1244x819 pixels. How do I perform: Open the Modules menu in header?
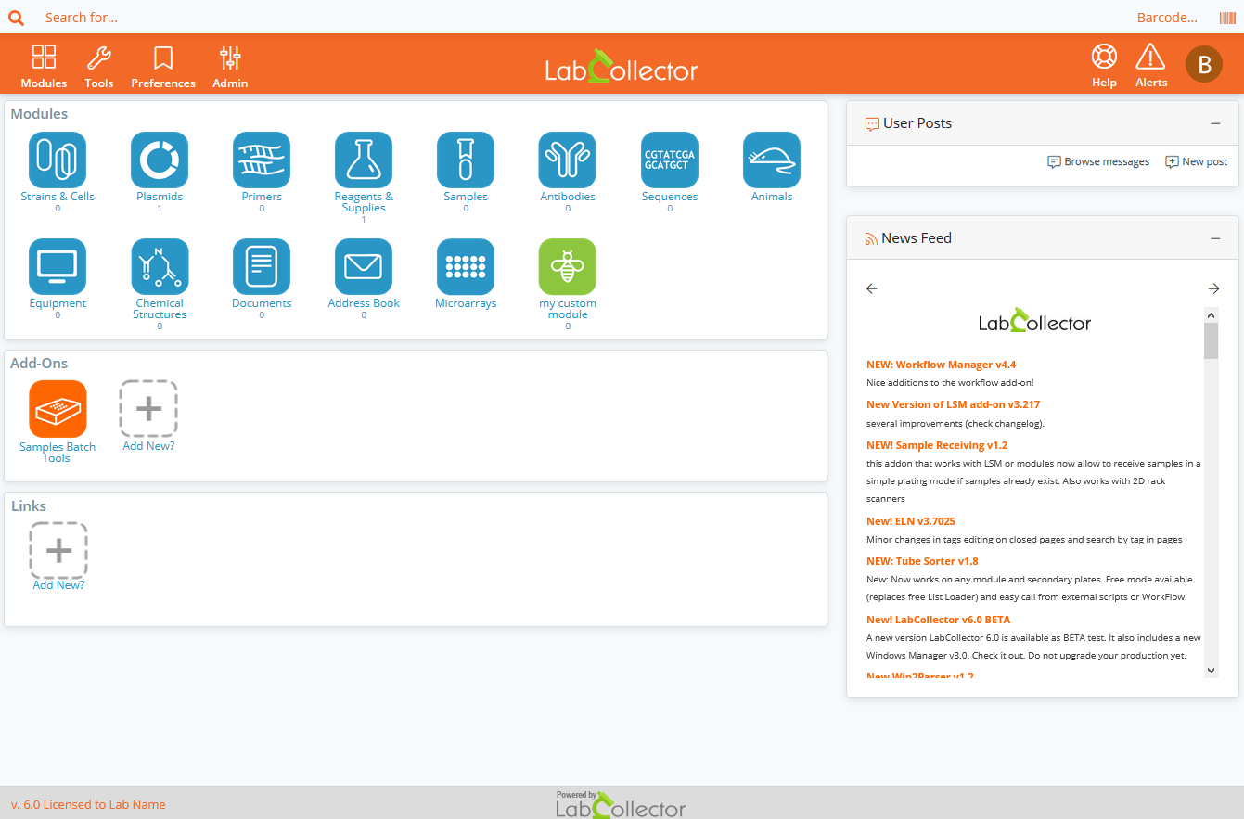point(44,67)
